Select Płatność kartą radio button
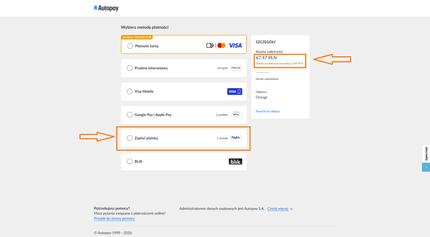 pyautogui.click(x=130, y=46)
